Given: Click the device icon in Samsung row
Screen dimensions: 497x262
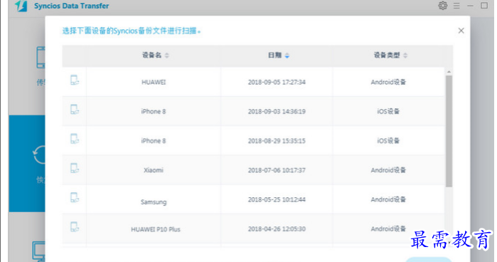Looking at the screenshot, I should (75, 197).
